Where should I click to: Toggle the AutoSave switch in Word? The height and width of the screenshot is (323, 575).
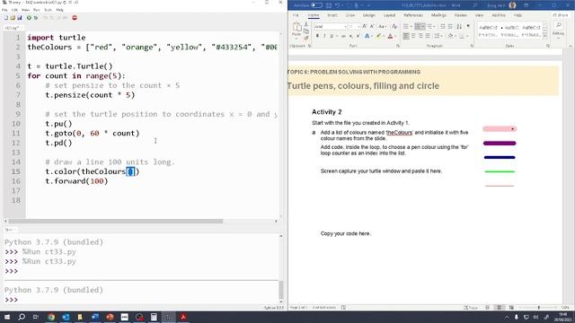tap(316, 5)
